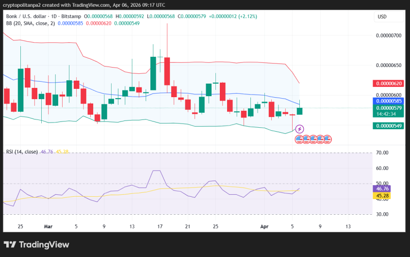This screenshot has width=410, height=257.
Task: Open the leftmost US flag event marker
Action: (x=299, y=139)
